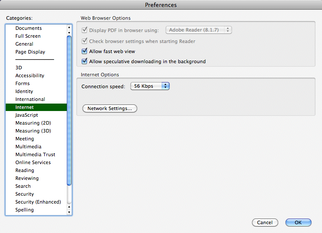
Task: Select Page Display category
Action: (x=36, y=52)
